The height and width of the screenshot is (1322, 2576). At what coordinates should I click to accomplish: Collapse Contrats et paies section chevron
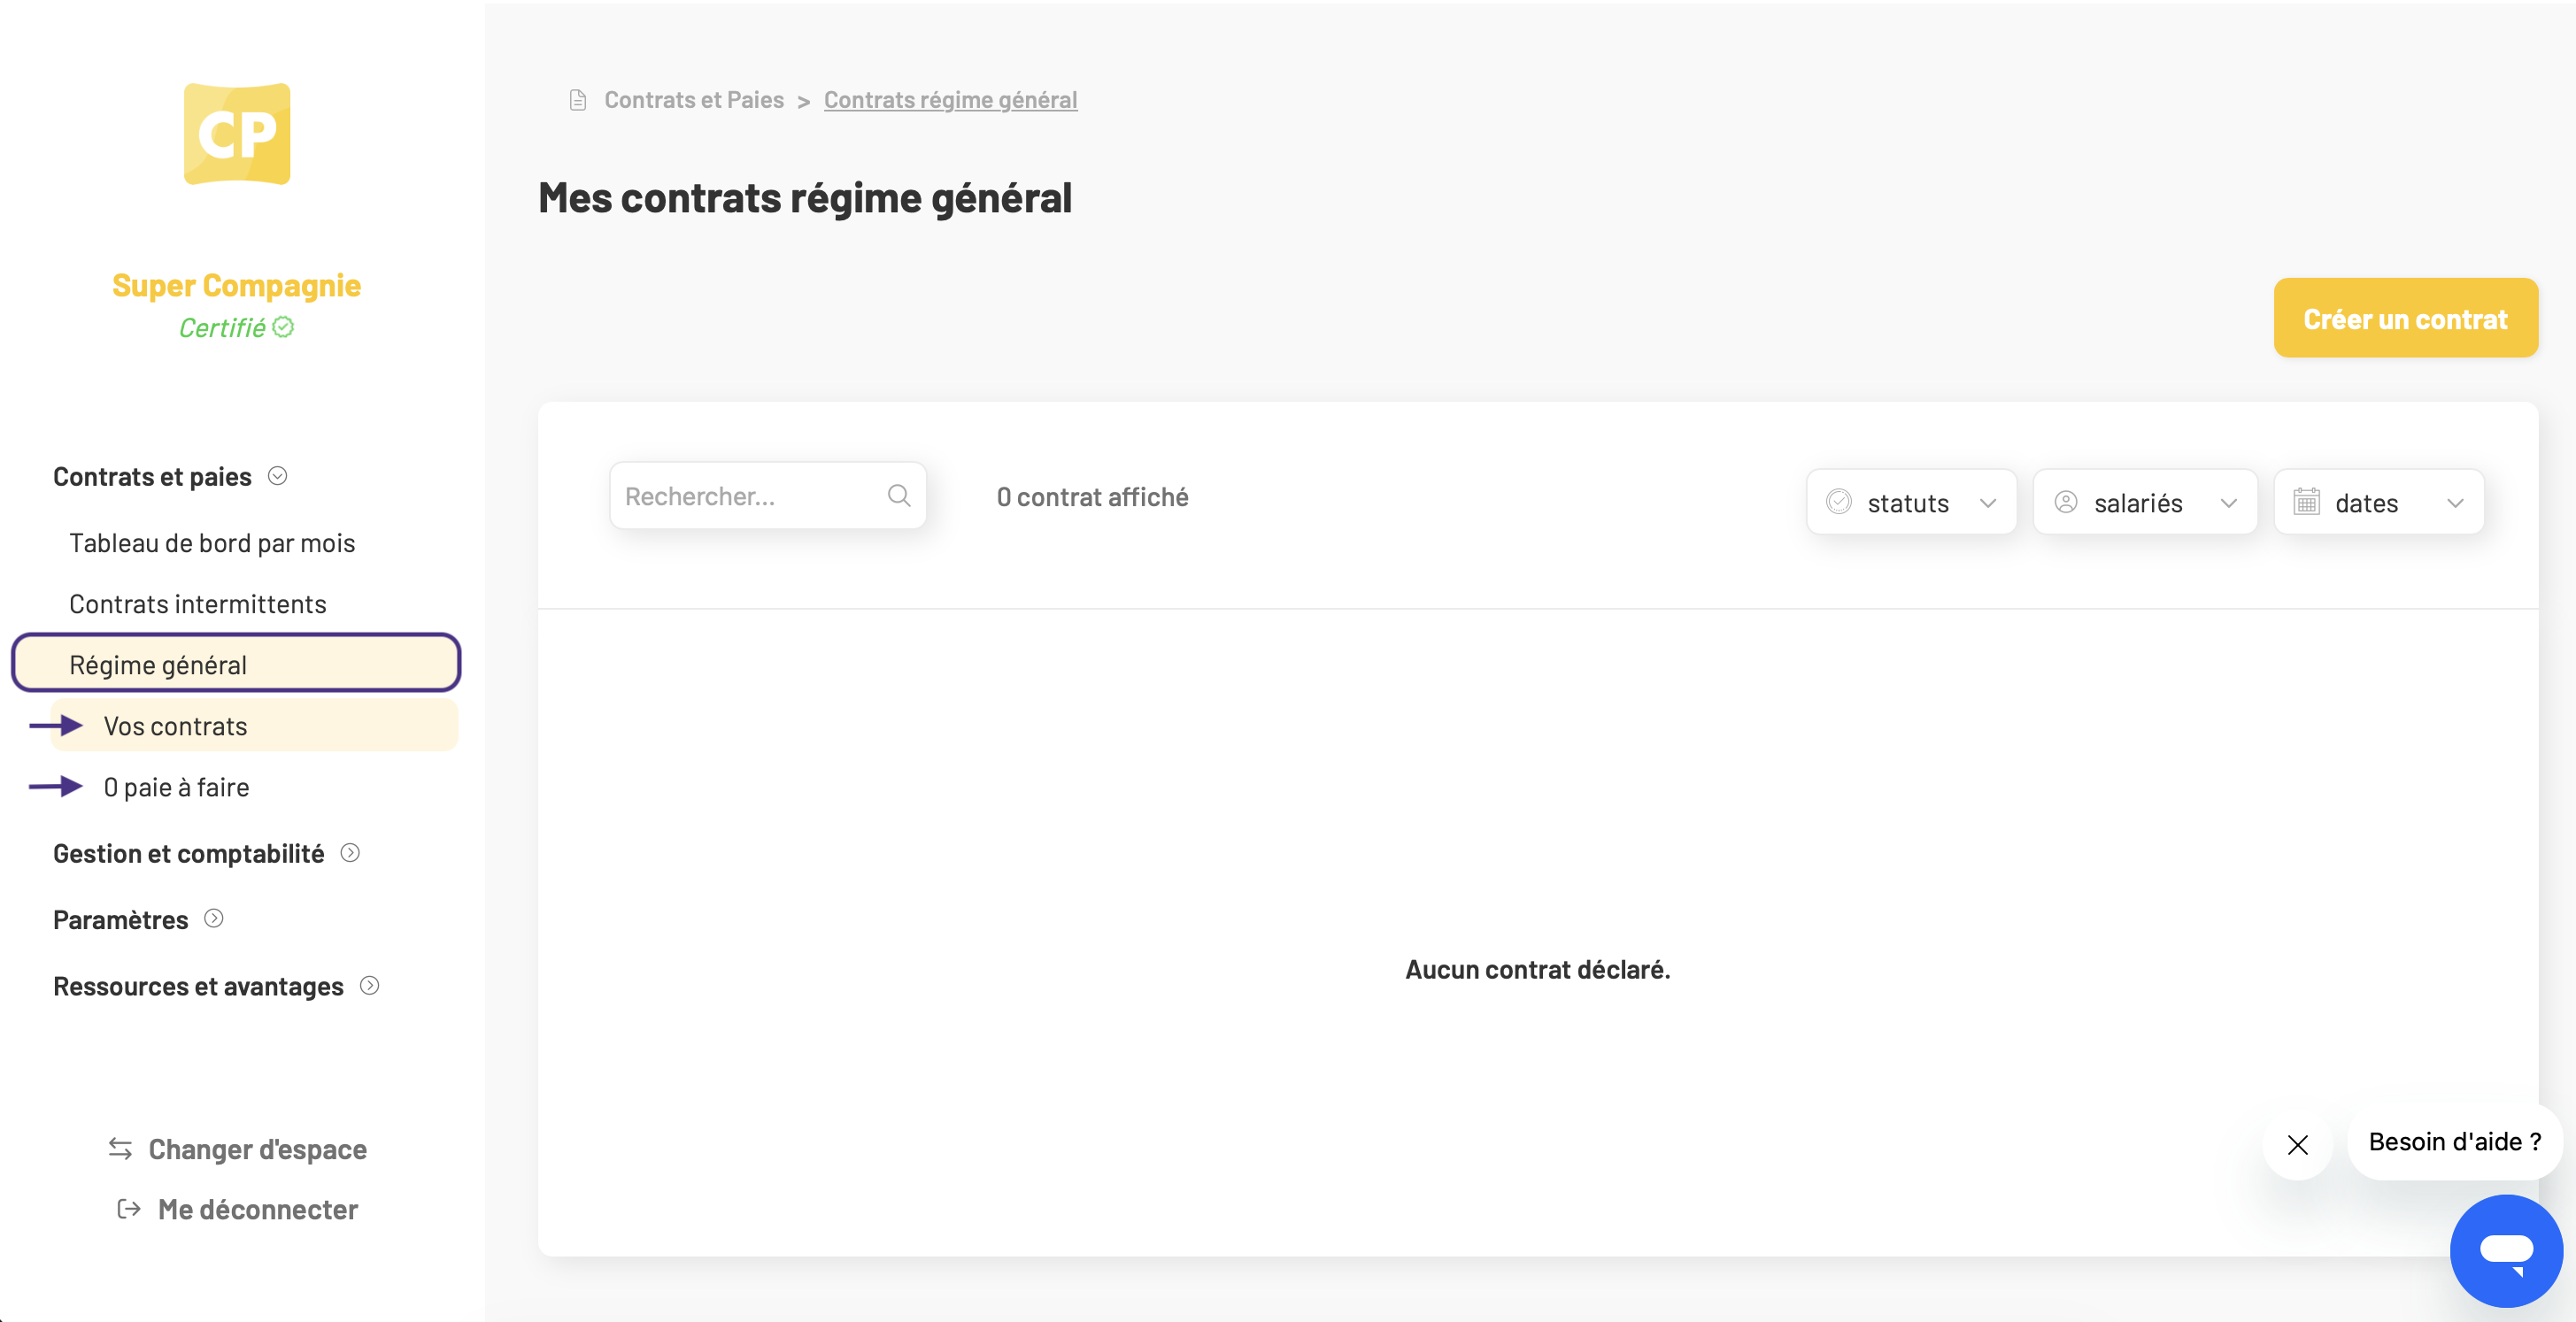coord(278,476)
